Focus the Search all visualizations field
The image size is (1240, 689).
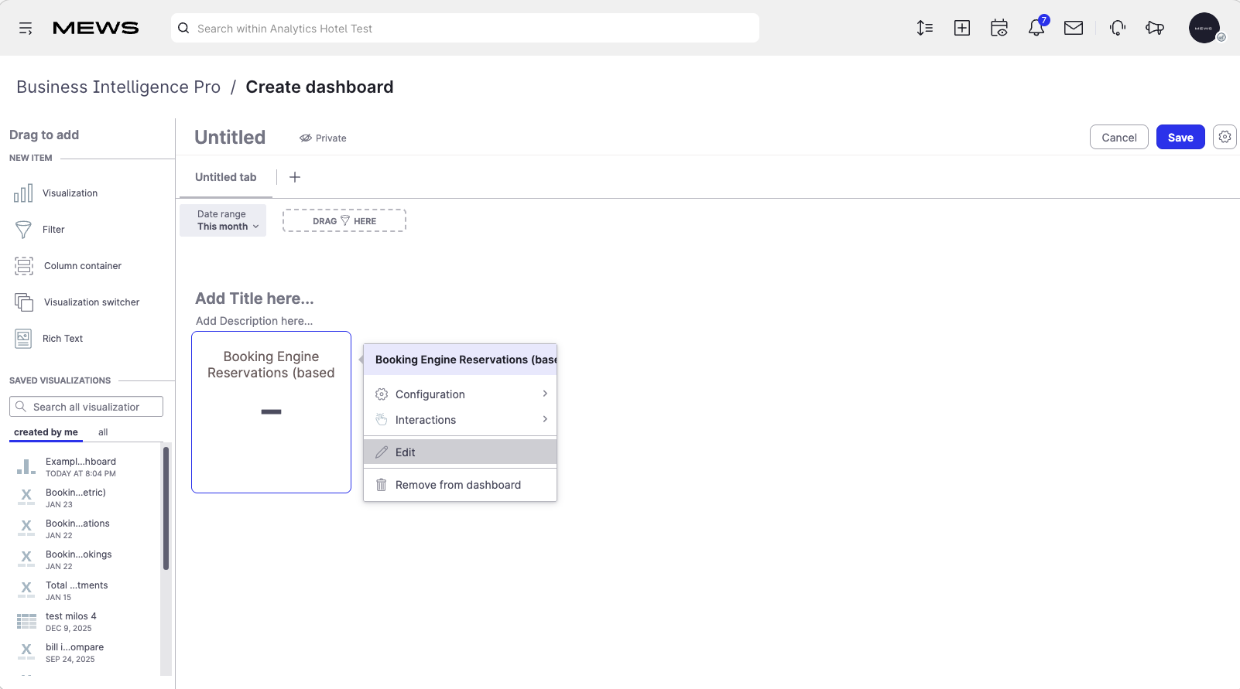click(x=86, y=407)
